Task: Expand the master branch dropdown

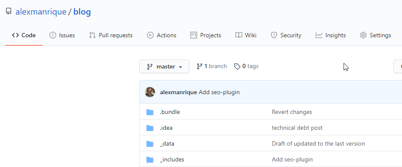Action: coord(164,66)
